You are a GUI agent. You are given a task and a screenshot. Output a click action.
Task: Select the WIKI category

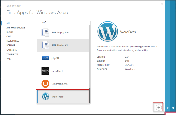9,59
